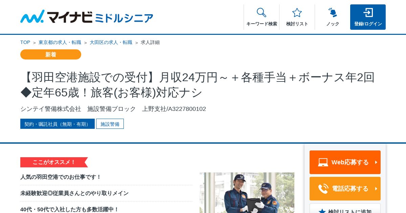Open keyword search magnifier icon

262,13
